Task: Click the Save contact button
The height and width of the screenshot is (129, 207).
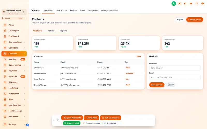Action: click(157, 85)
